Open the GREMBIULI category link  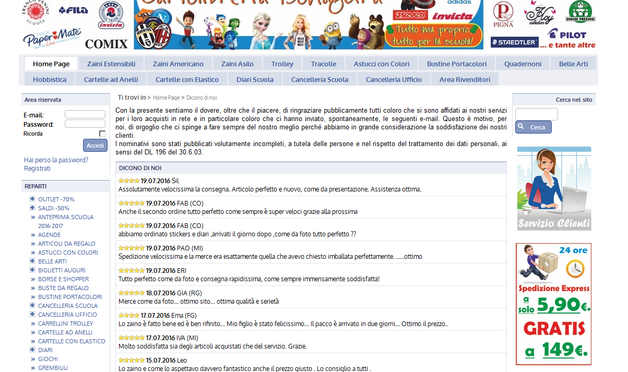pos(53,368)
